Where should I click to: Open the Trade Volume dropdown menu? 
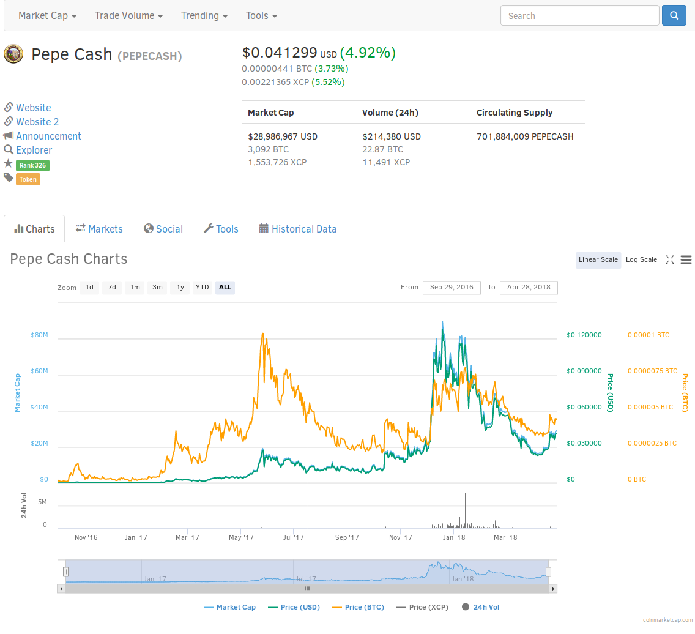128,15
